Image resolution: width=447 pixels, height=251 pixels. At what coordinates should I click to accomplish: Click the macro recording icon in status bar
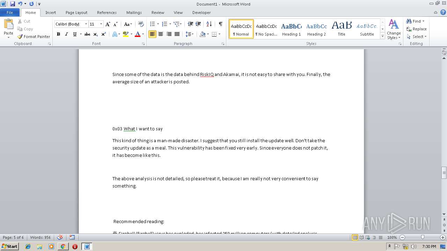click(x=72, y=237)
